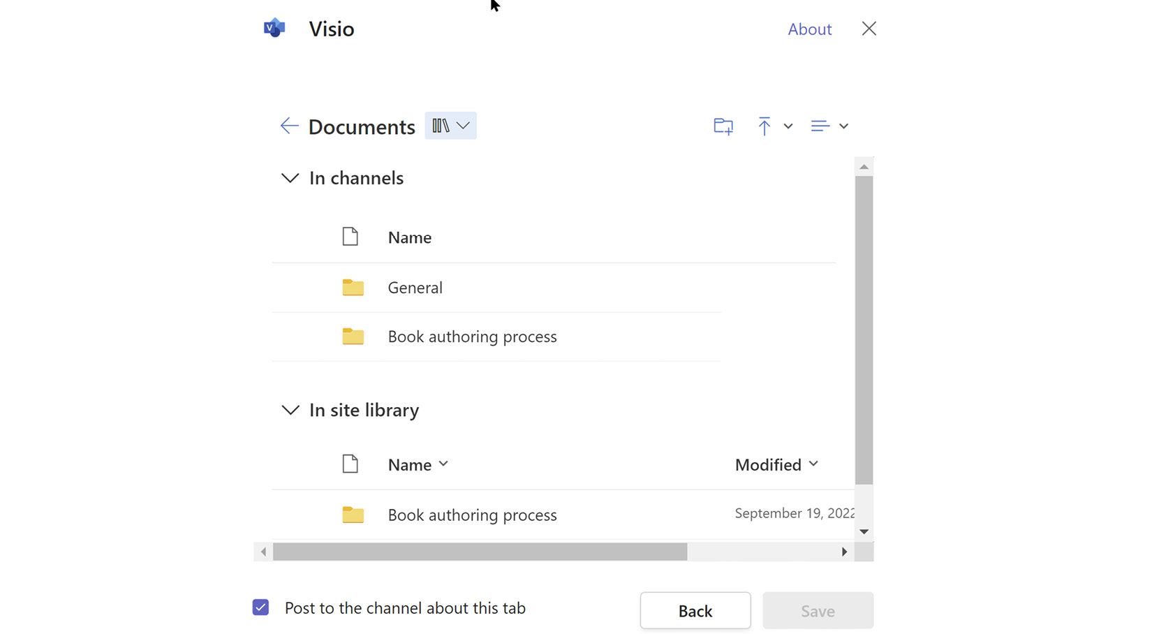
Task: Click the Name column header under In channels
Action: [410, 237]
